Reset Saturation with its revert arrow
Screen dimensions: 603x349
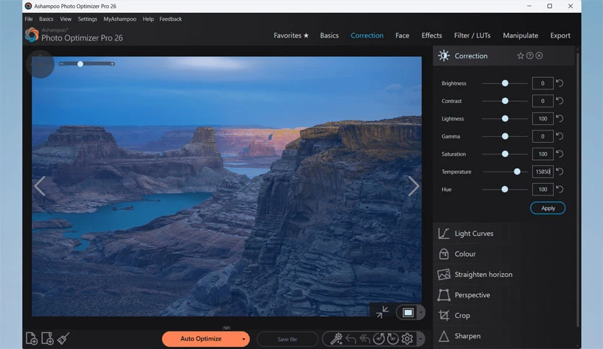560,154
